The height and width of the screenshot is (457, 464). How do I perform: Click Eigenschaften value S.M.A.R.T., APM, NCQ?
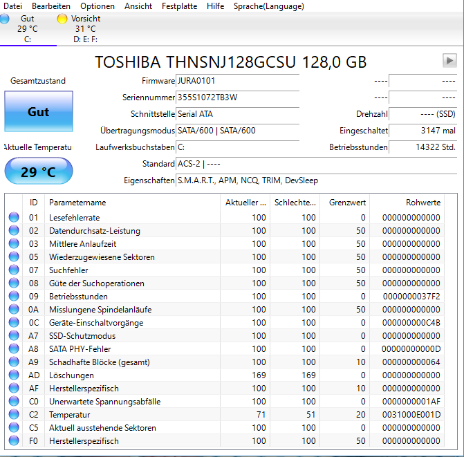tap(317, 180)
